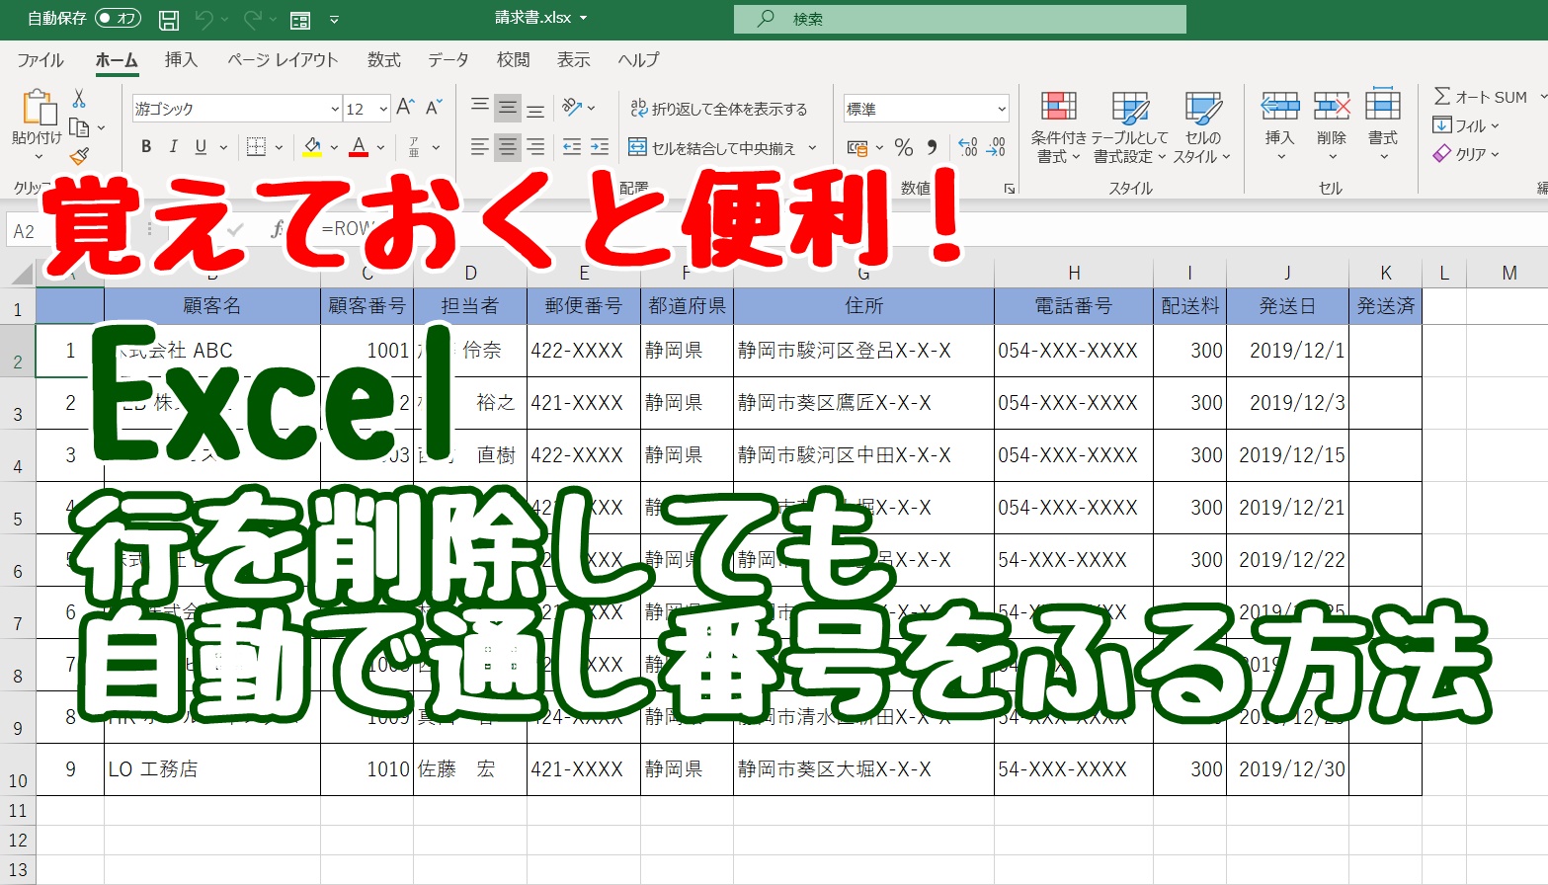Toggle align text right
The image size is (1548, 885).
click(535, 147)
